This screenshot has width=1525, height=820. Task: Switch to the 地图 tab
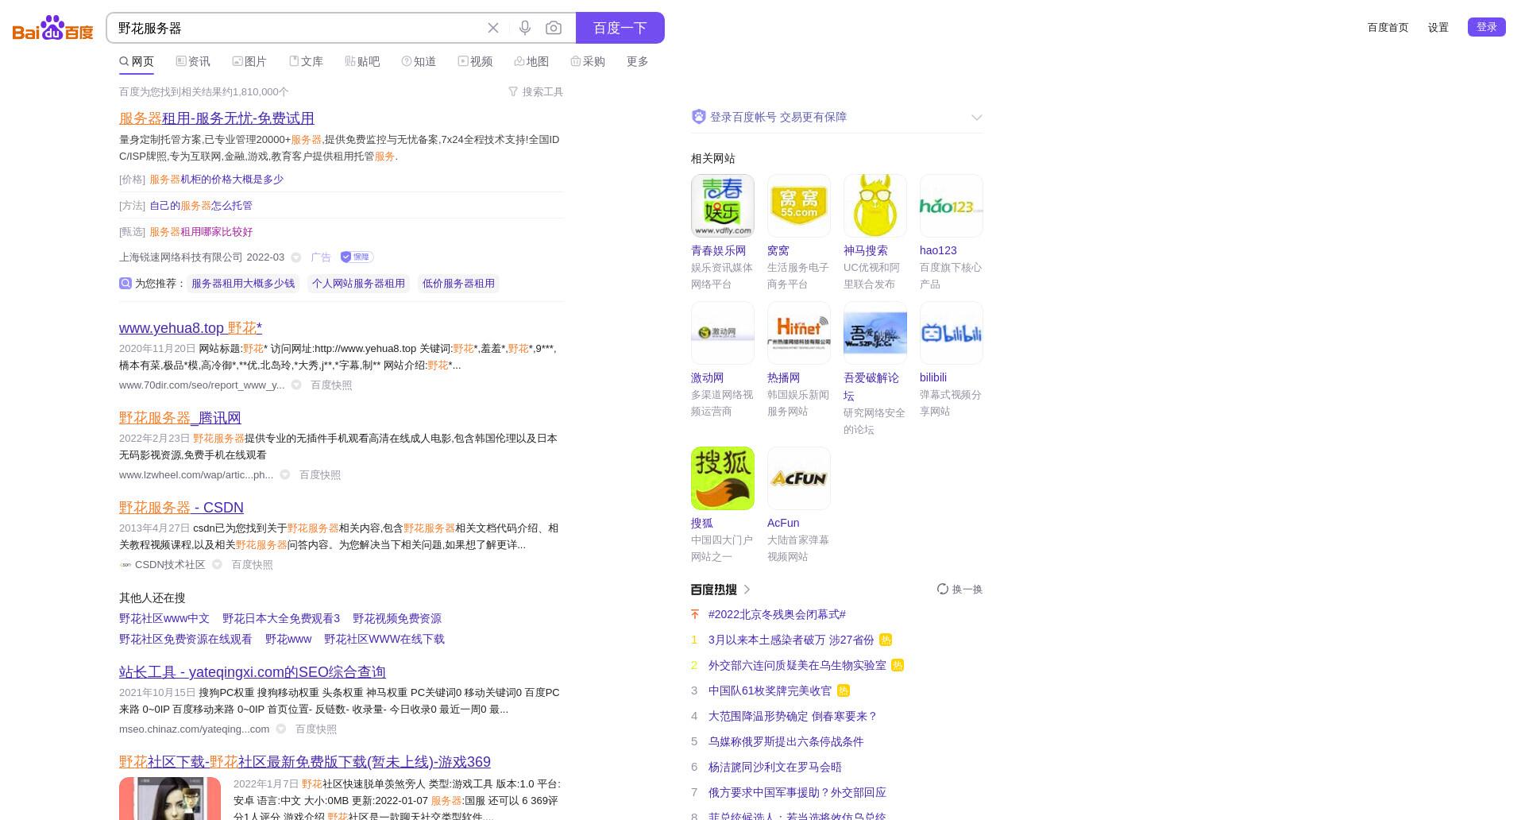531,61
